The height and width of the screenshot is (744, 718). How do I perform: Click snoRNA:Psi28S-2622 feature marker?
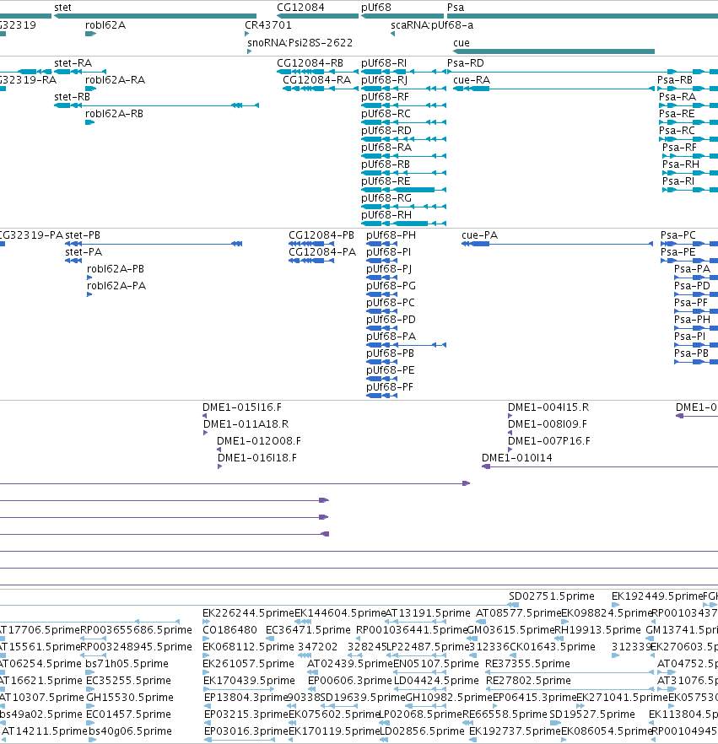coord(249,51)
